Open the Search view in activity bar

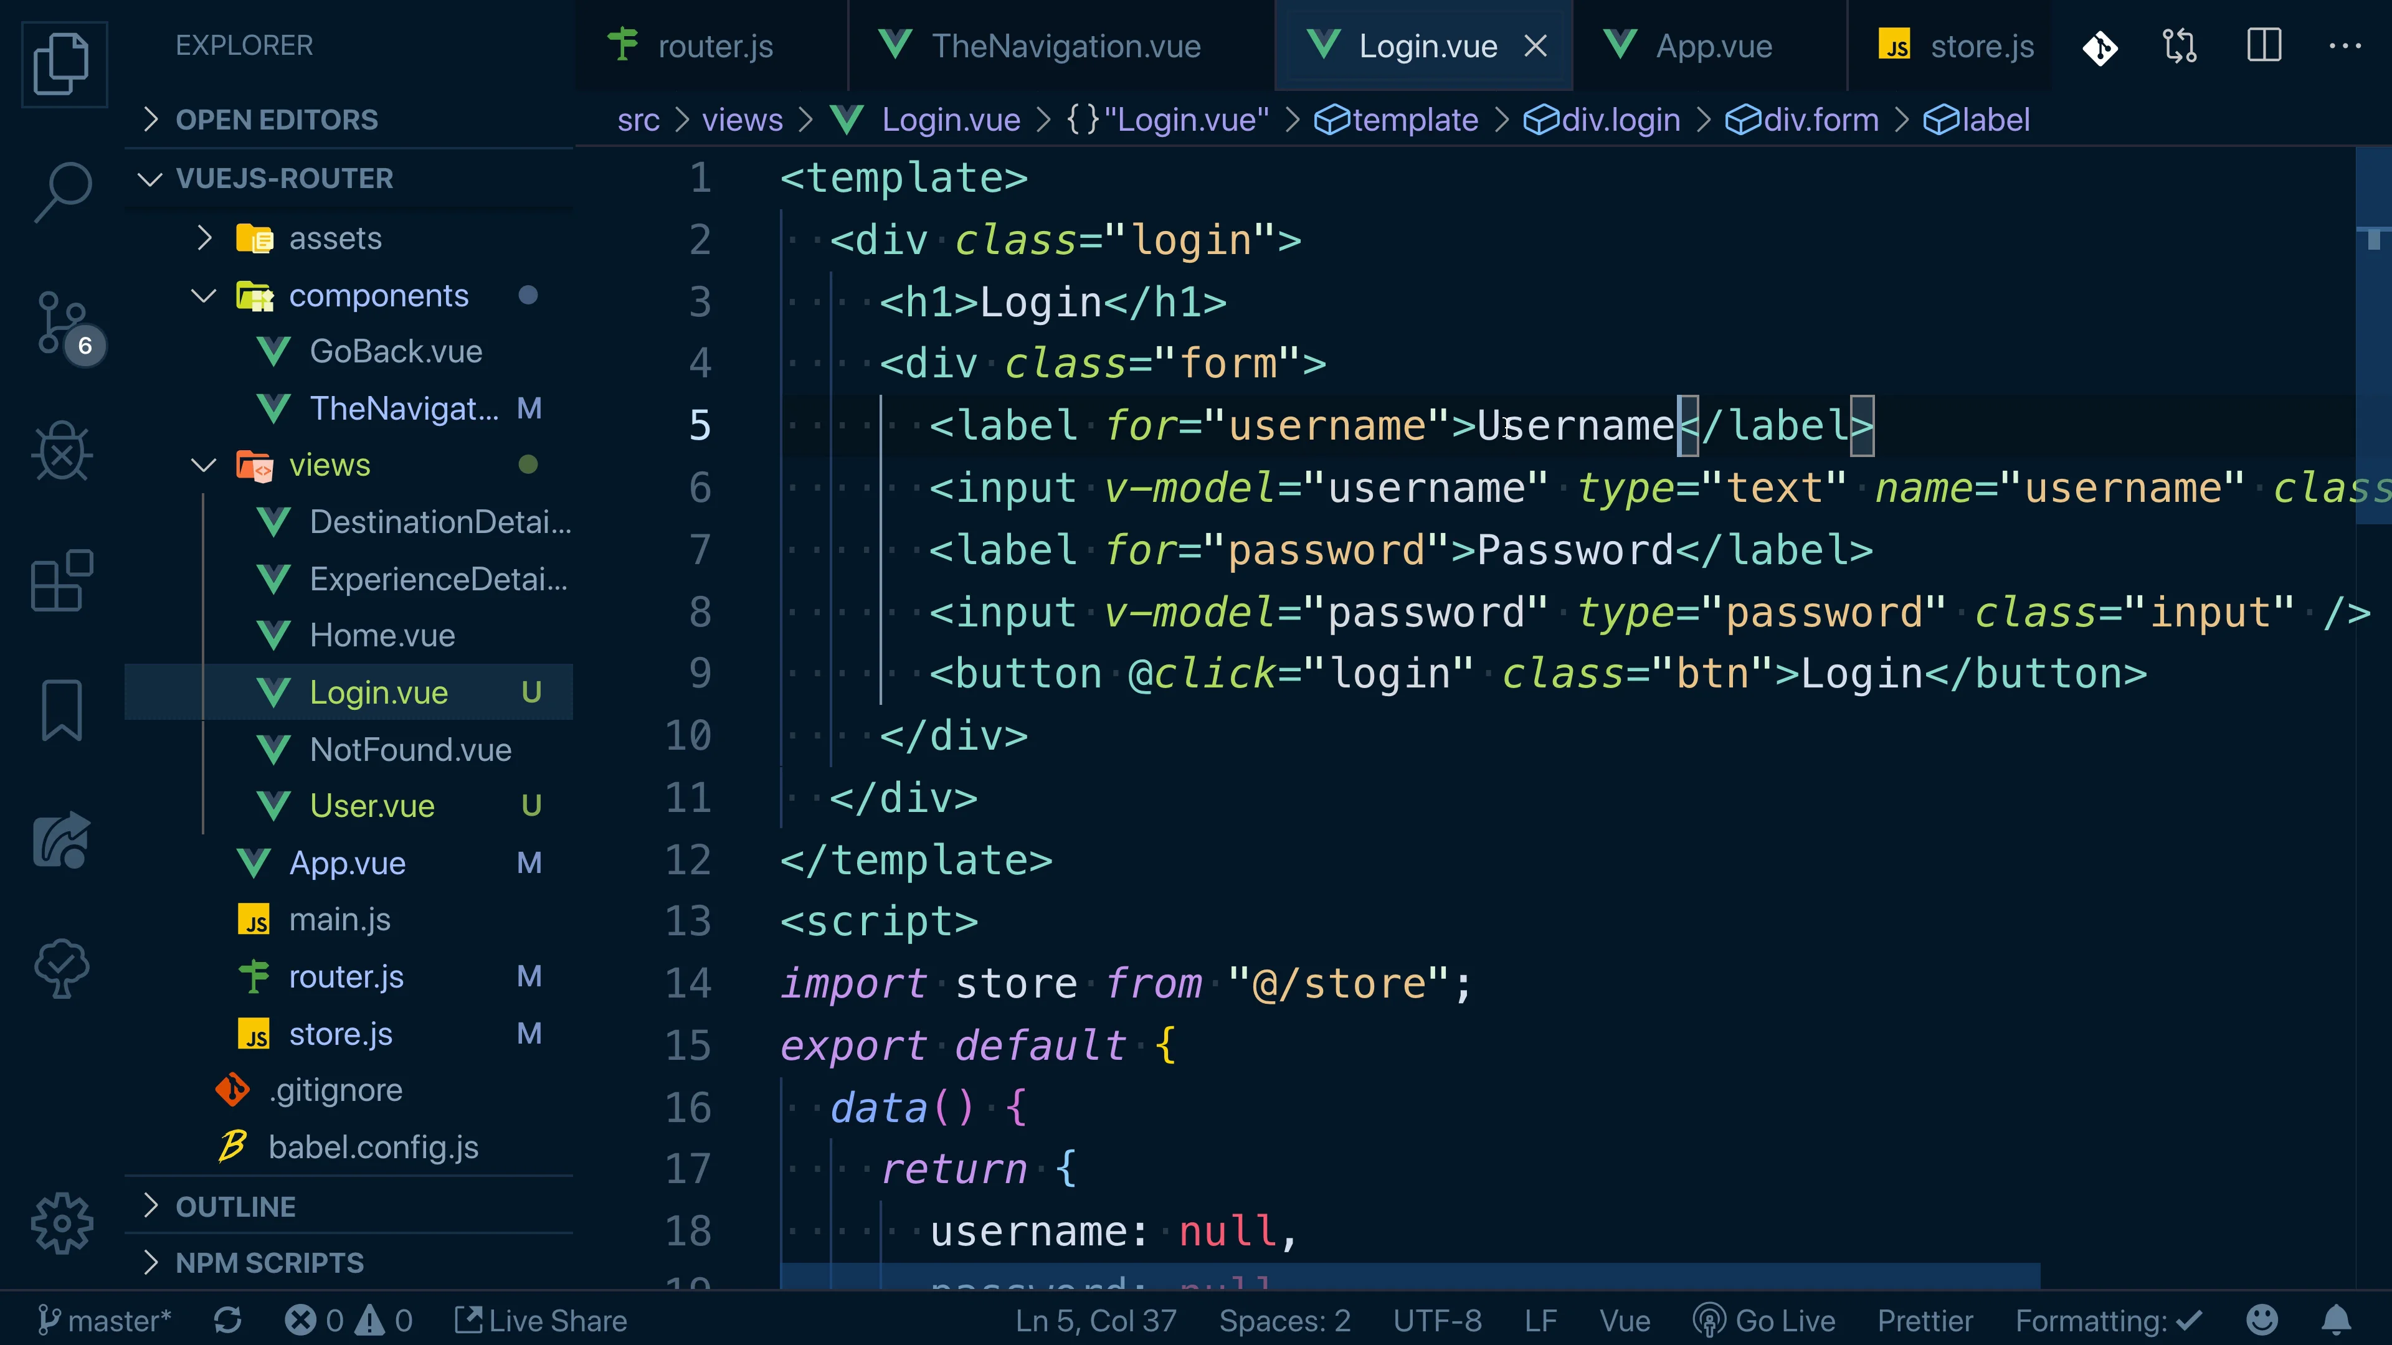tap(62, 191)
